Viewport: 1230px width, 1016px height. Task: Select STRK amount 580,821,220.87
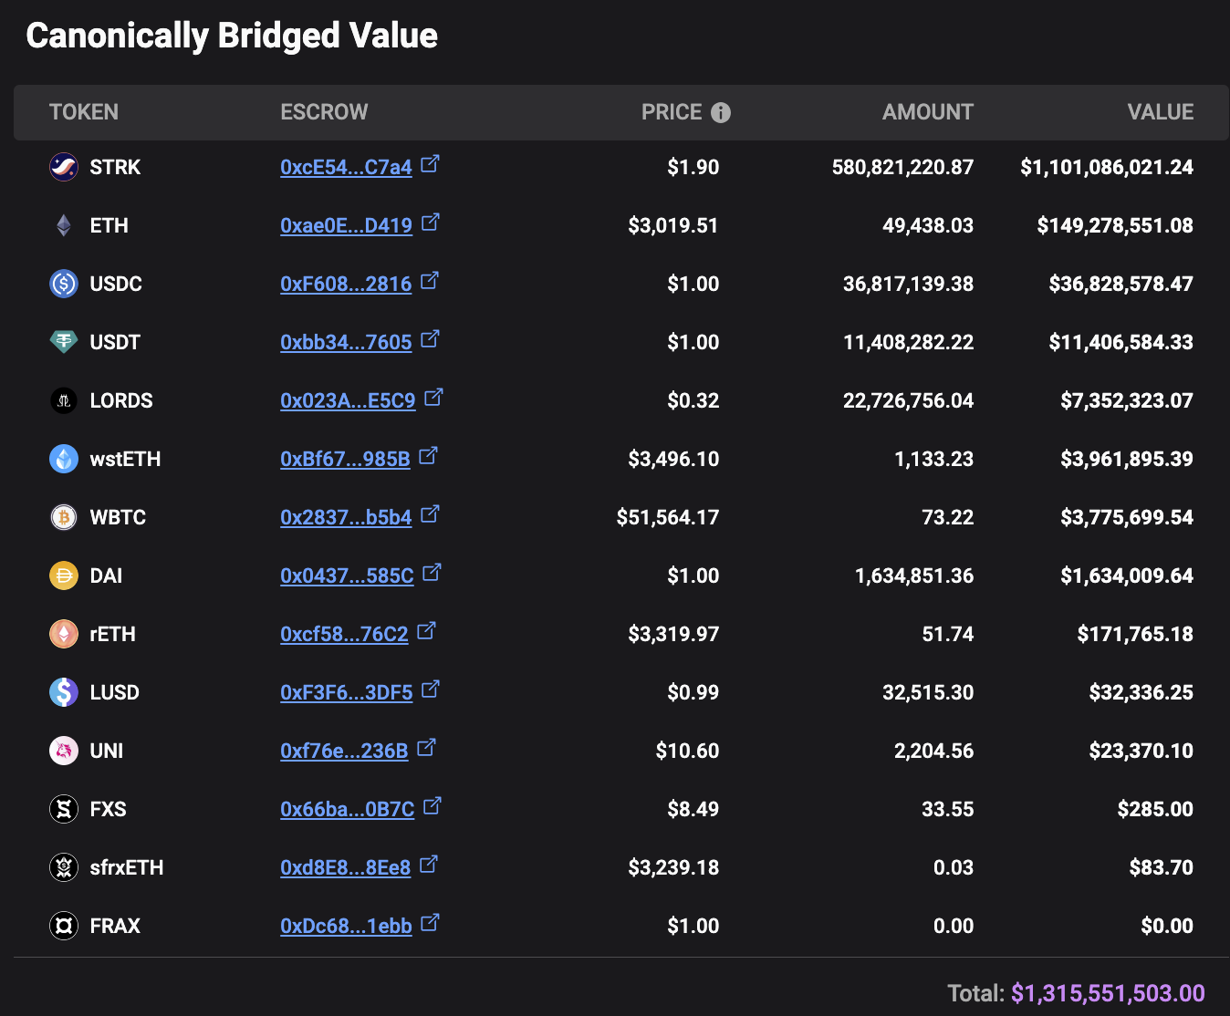tap(902, 167)
